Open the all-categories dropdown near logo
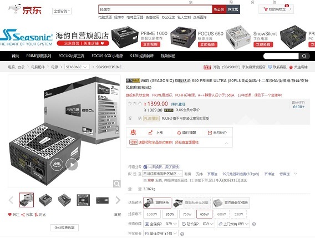The width and height of the screenshot is (315, 238). 62,11
